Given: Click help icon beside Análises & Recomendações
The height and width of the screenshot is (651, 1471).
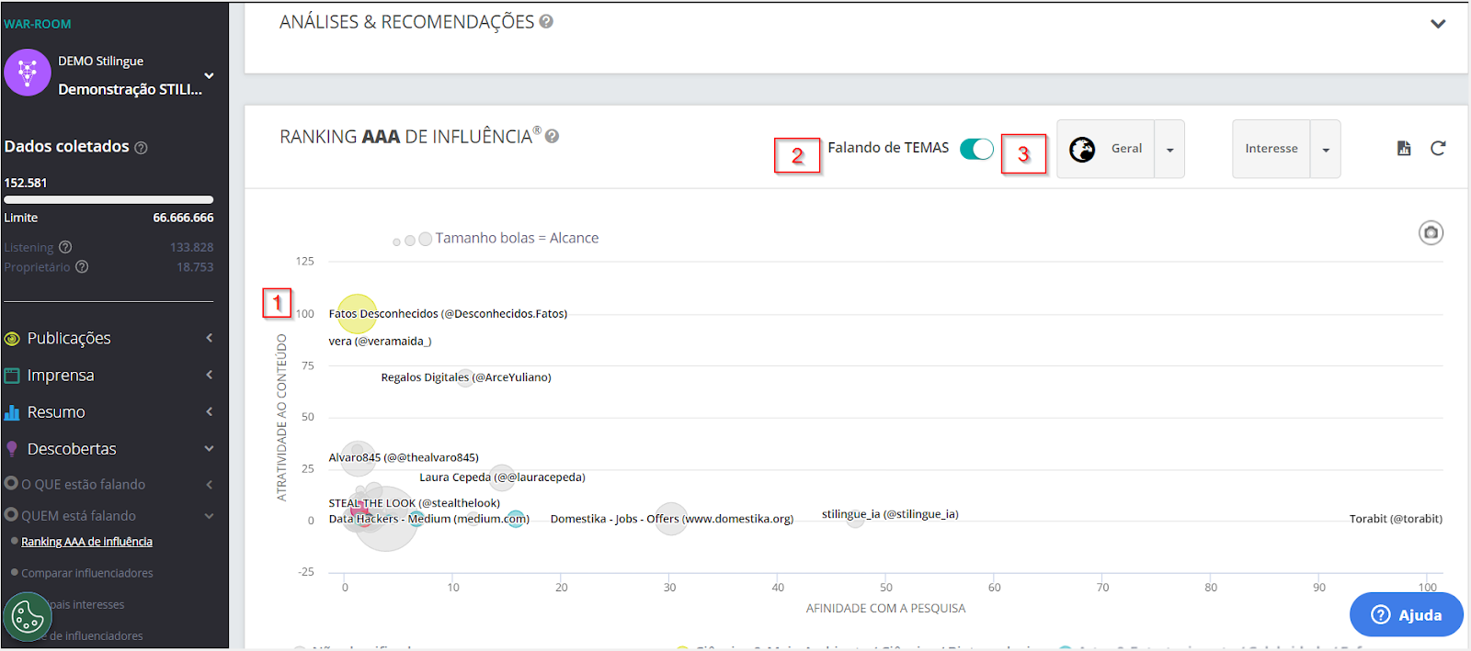Looking at the screenshot, I should [x=546, y=21].
